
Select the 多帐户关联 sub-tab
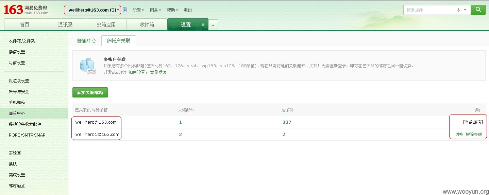click(118, 40)
